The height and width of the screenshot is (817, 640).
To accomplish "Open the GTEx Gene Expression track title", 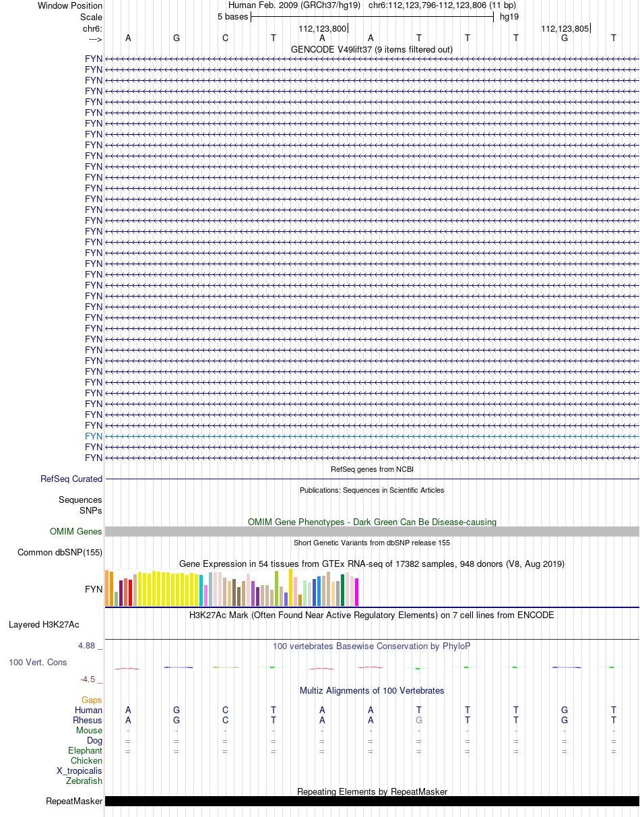I will tap(372, 564).
